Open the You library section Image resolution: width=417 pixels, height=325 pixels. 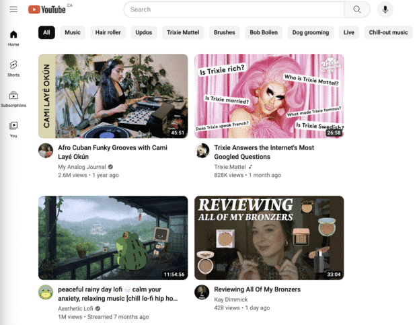pos(13,129)
